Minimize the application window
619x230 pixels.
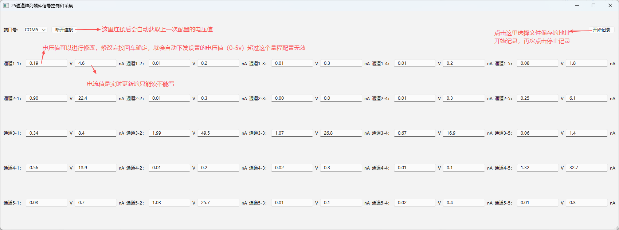click(x=577, y=5)
